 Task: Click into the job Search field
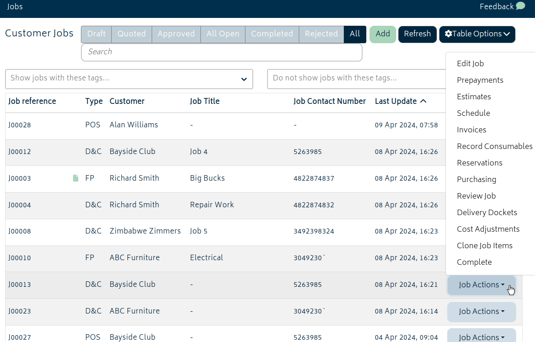click(222, 52)
